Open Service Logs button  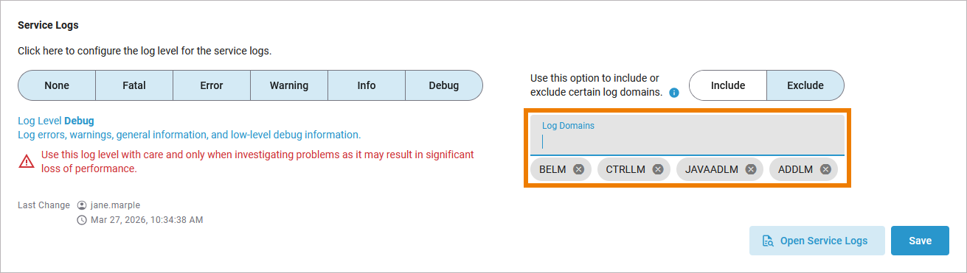click(817, 241)
